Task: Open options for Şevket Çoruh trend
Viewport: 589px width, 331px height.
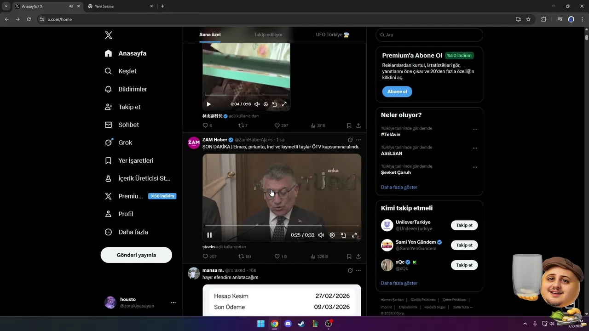Action: [475, 167]
